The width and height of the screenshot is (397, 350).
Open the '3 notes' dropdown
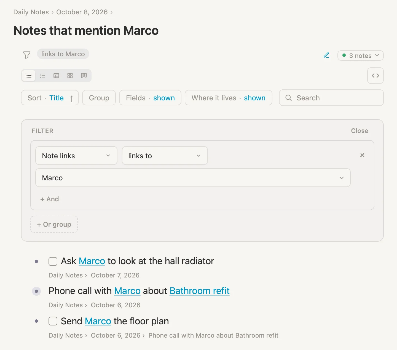(361, 55)
